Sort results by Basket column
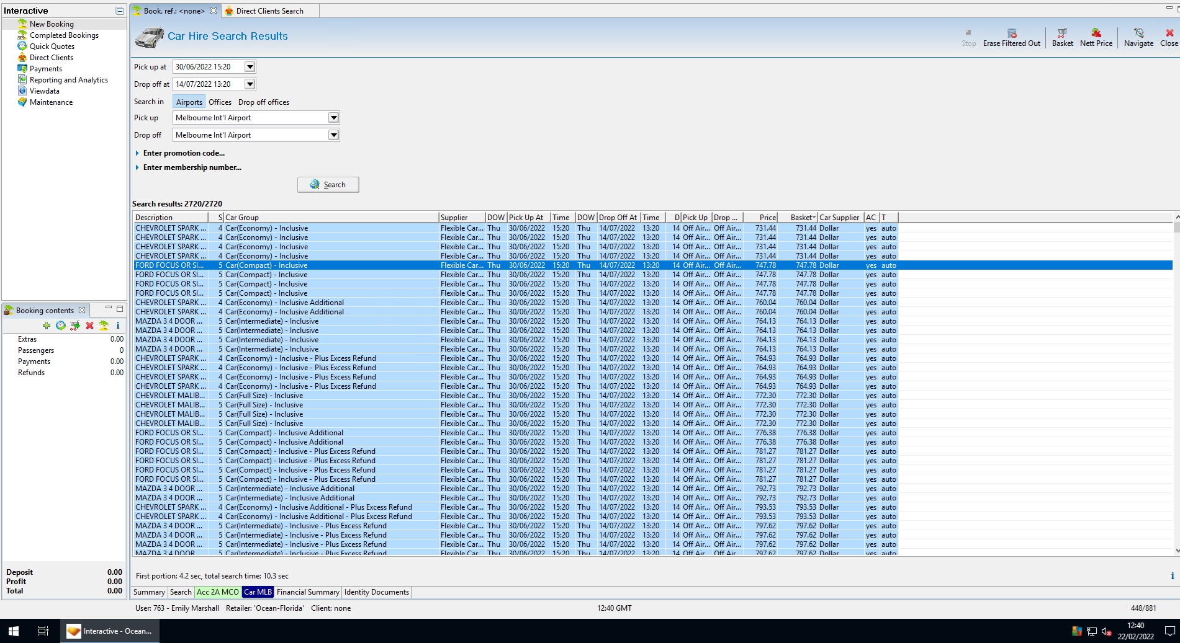The image size is (1180, 643). click(x=798, y=218)
